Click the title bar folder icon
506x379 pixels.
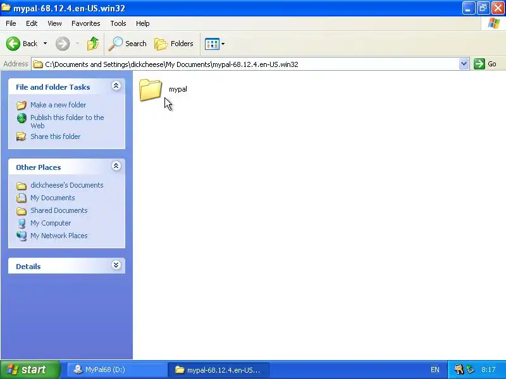click(x=6, y=8)
